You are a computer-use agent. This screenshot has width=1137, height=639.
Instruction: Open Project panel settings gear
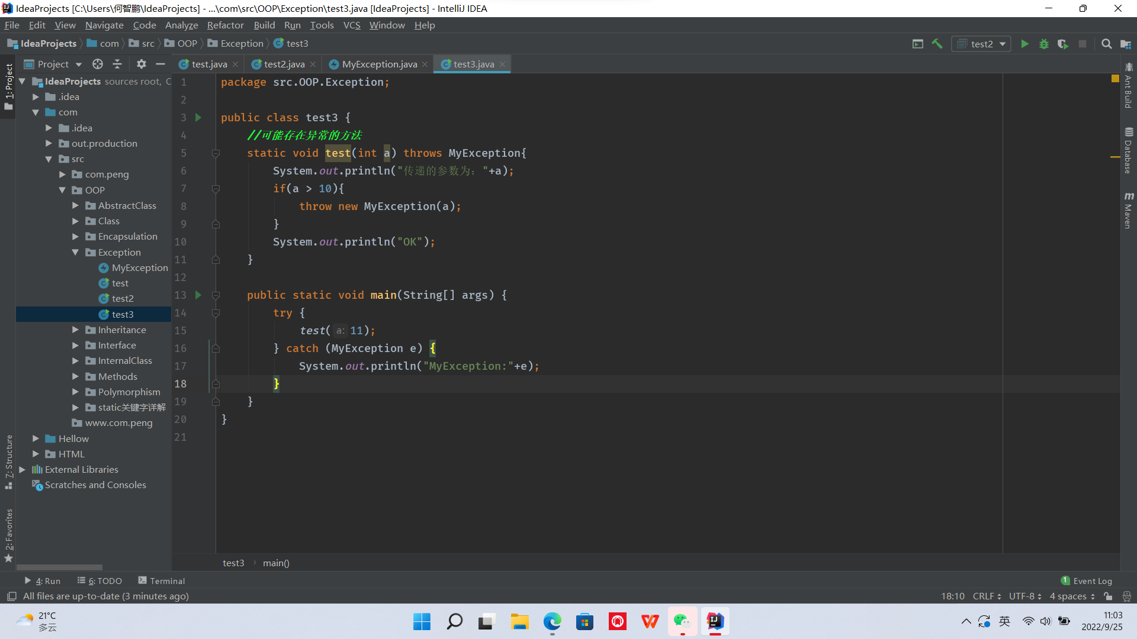(141, 64)
